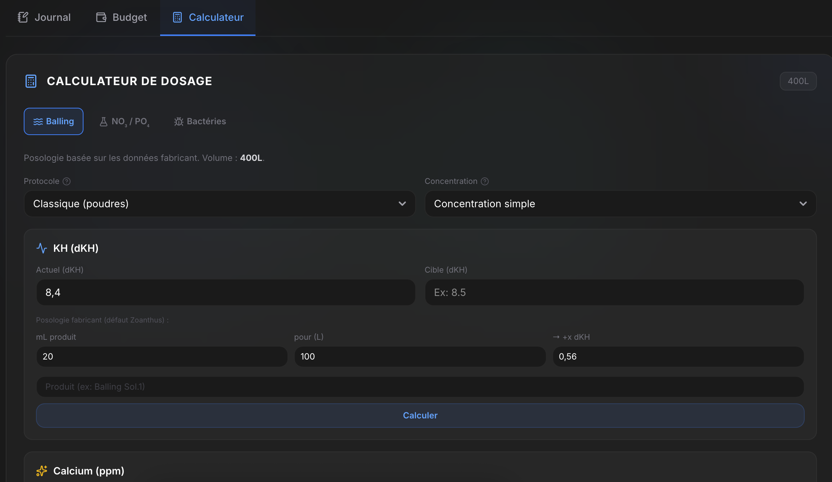Click the KH pulse activity icon
Image resolution: width=832 pixels, height=482 pixels.
pos(42,248)
